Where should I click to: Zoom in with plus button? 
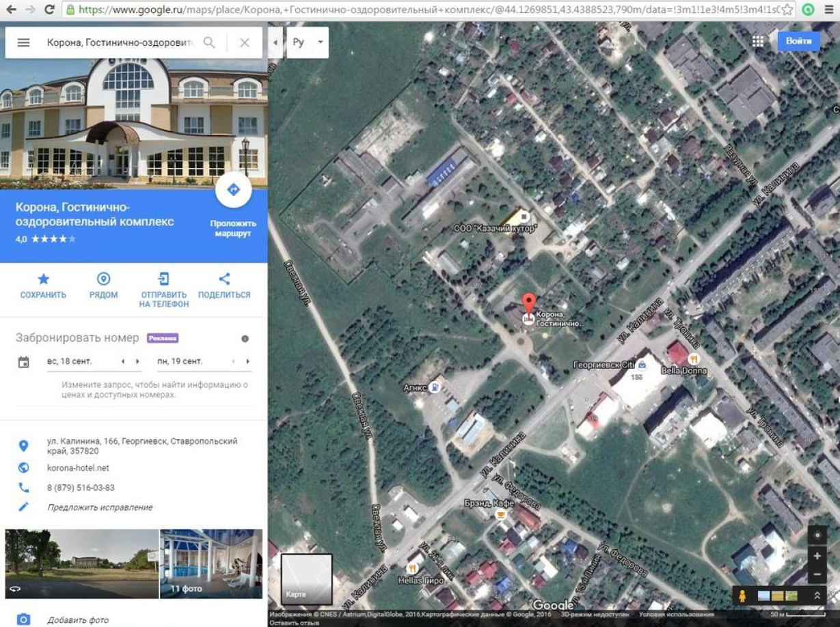[817, 556]
